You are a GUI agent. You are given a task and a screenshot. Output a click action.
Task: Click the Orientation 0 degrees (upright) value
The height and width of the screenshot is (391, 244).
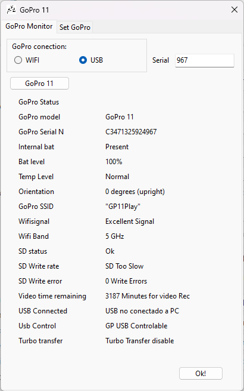click(135, 192)
